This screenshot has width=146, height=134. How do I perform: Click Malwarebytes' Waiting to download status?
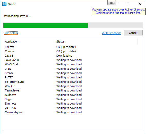pos(69,112)
